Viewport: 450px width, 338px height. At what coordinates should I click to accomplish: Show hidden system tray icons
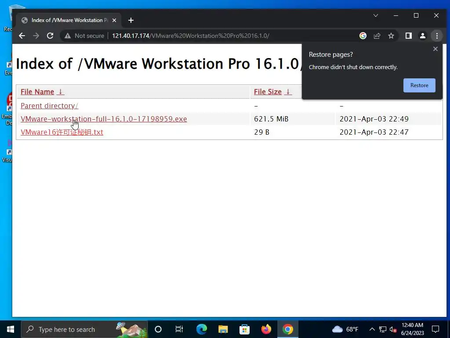372,329
